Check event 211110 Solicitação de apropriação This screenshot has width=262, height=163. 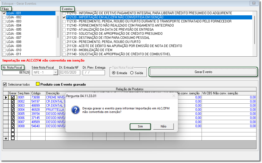click(x=64, y=34)
